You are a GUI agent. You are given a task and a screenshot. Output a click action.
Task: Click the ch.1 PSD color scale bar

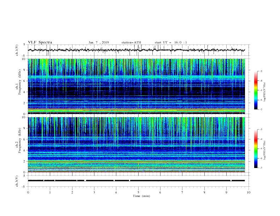(256, 90)
